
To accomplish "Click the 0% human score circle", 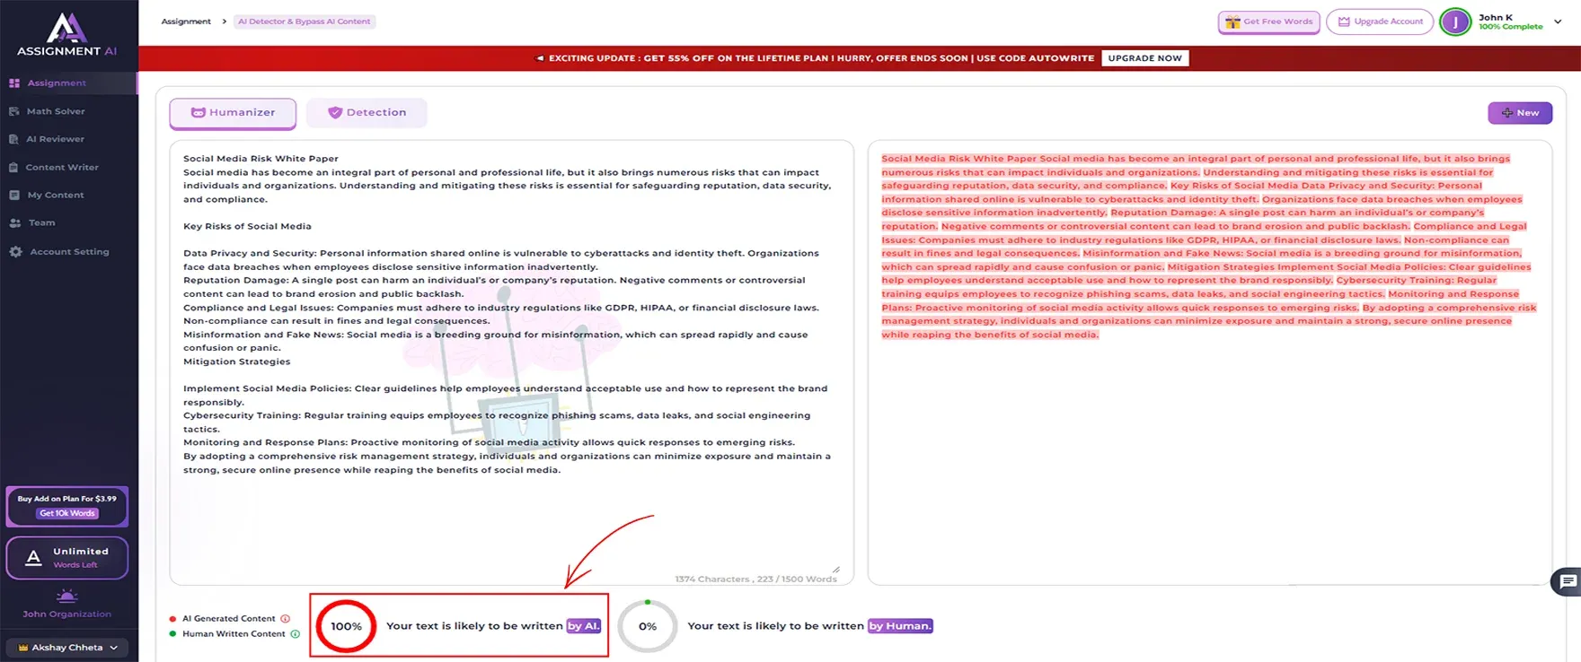I will 648,626.
